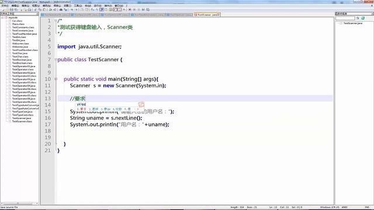Click the println 用户名 +uname line
Screen dimensions: 374x210
tap(119, 124)
